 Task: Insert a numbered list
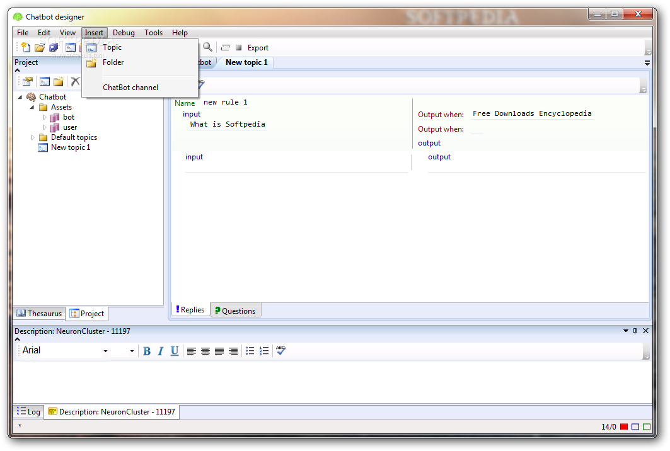click(264, 351)
